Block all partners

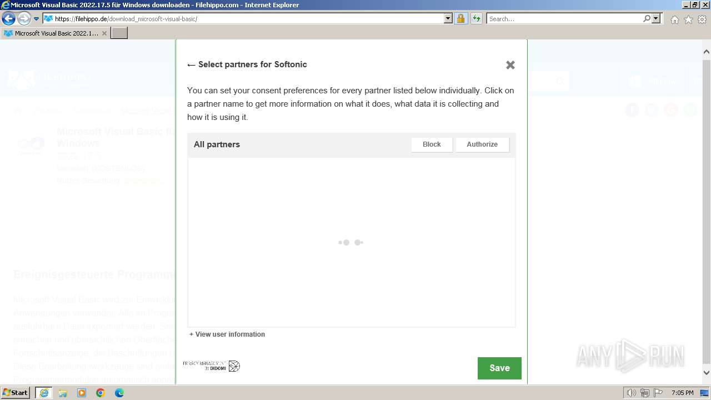coord(432,144)
